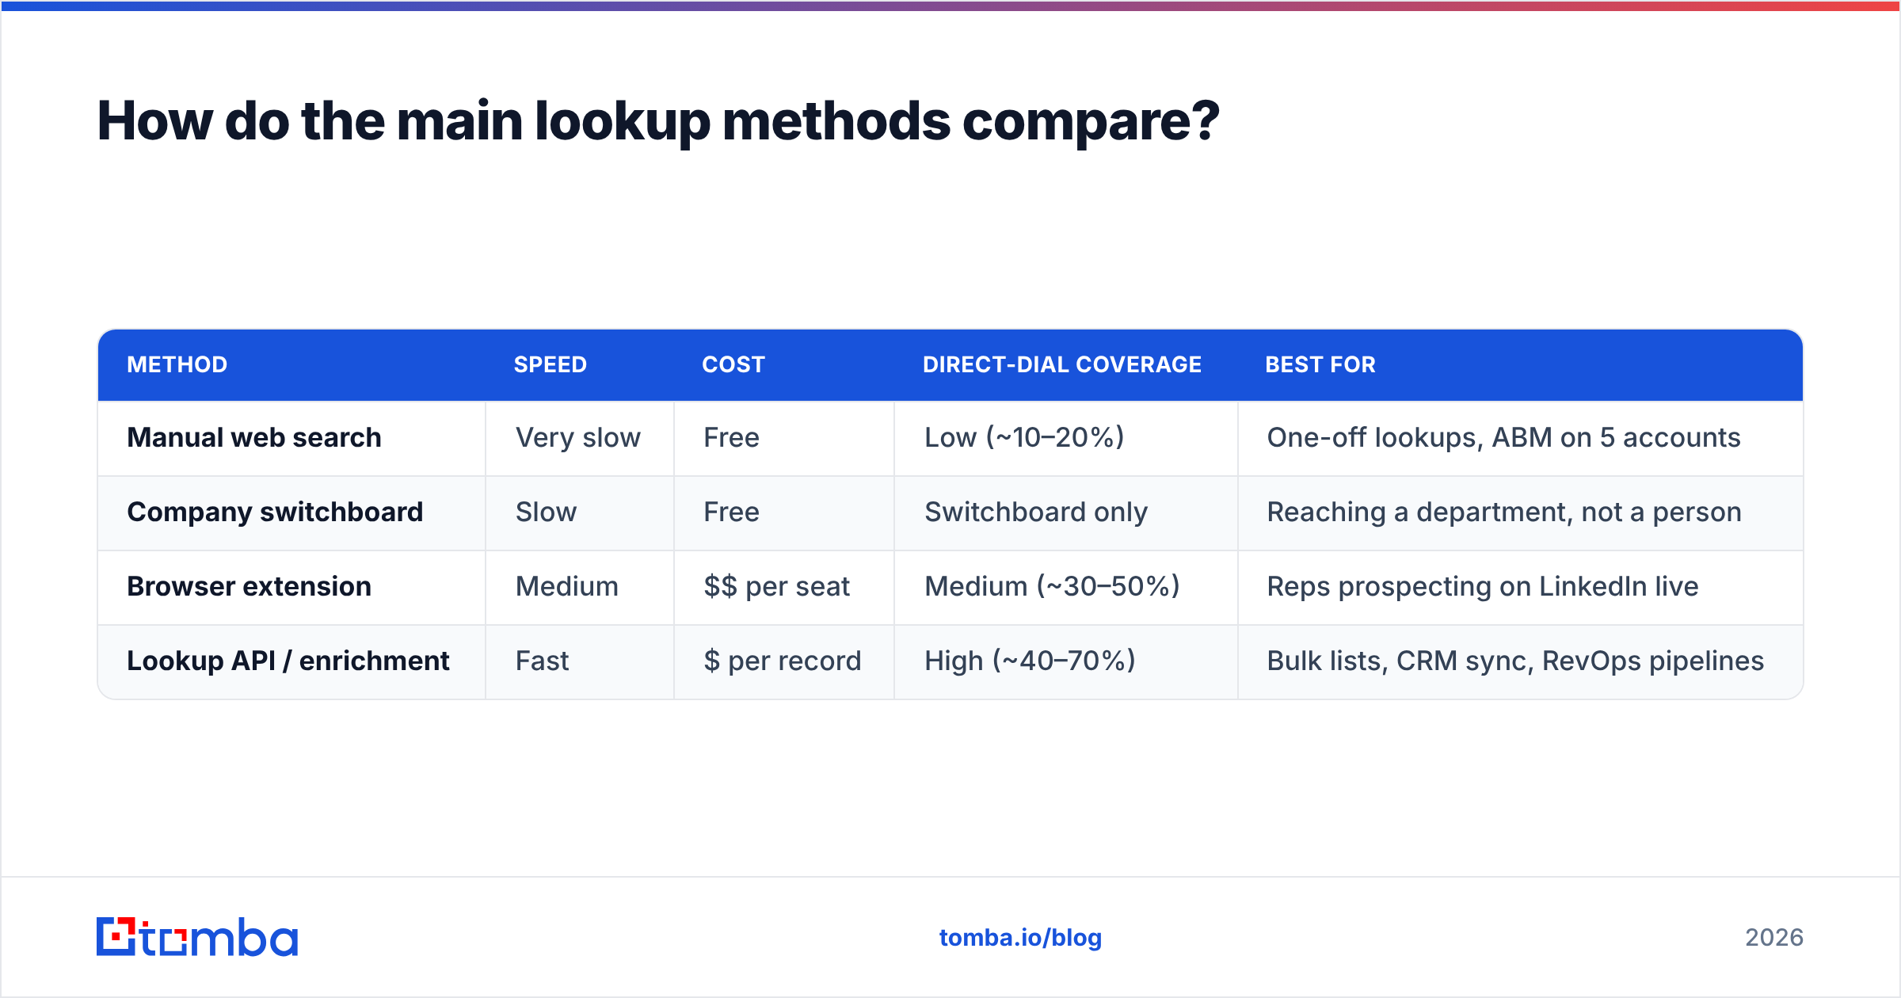Viewport: 1901px width, 998px height.
Task: Click the 2026 year label
Action: 1774,938
